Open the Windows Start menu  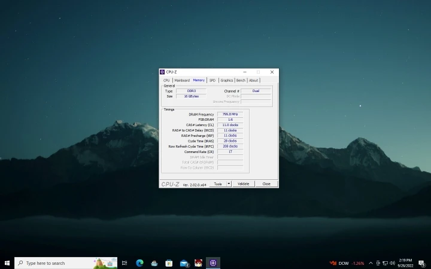pos(7,263)
